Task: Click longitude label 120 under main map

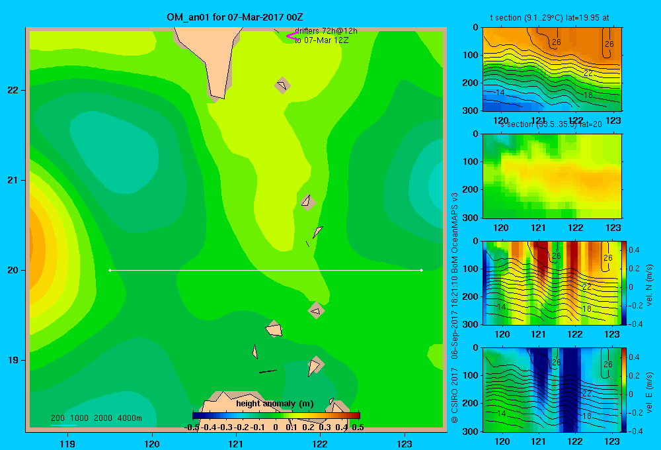Action: tap(152, 443)
